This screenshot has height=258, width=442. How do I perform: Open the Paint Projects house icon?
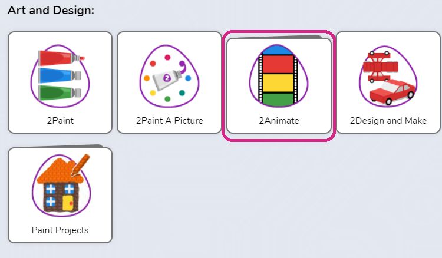click(61, 185)
